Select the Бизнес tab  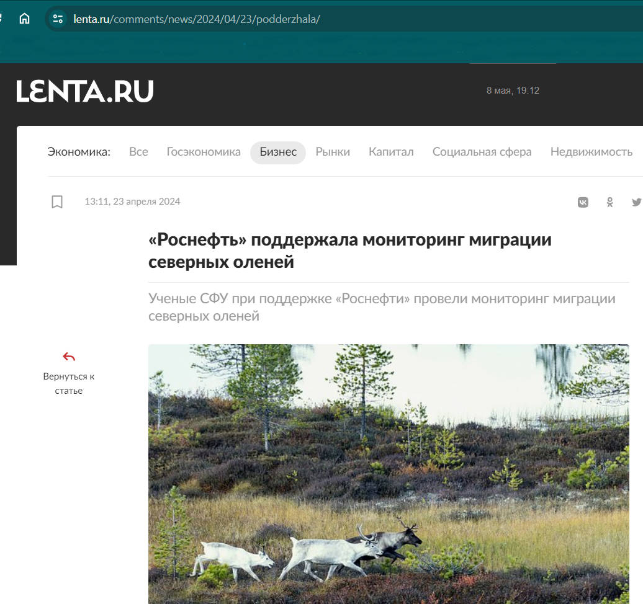pos(278,153)
